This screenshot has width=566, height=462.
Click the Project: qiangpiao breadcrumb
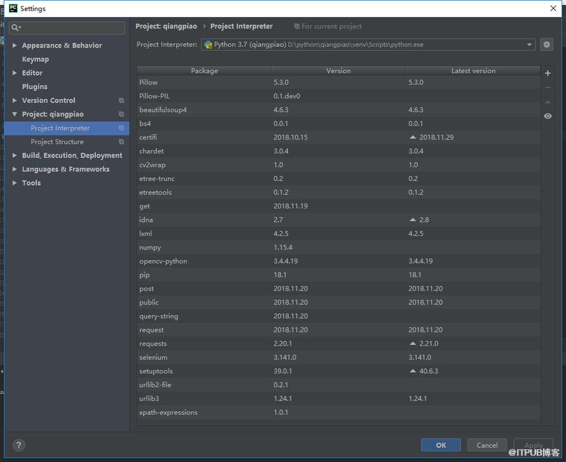[x=167, y=26]
